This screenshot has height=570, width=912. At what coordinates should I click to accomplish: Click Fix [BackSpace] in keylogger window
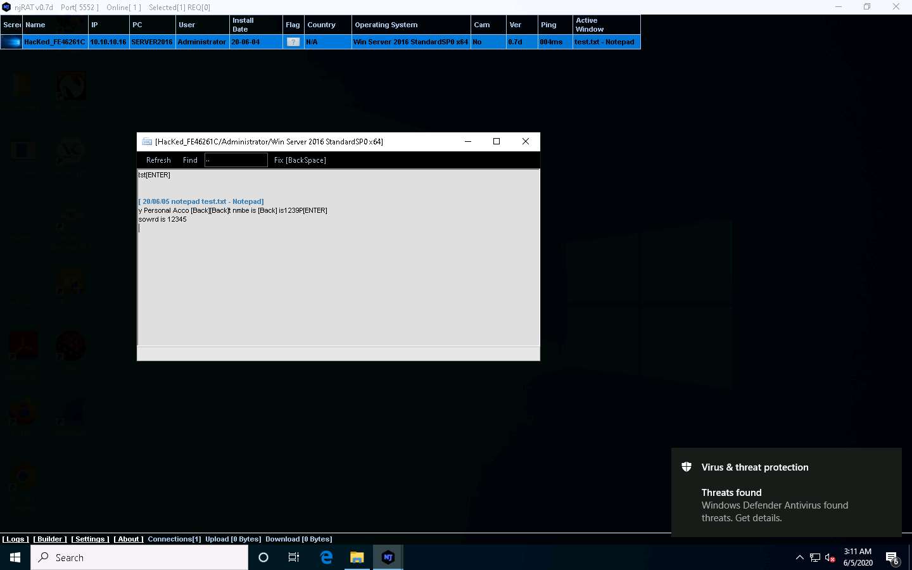[300, 160]
